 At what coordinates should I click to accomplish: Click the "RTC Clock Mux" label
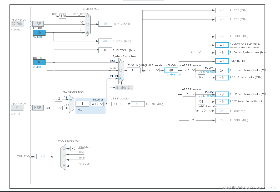pos(89,9)
